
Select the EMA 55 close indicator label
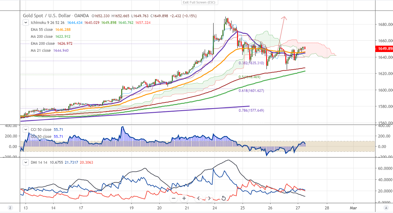coord(42,29)
